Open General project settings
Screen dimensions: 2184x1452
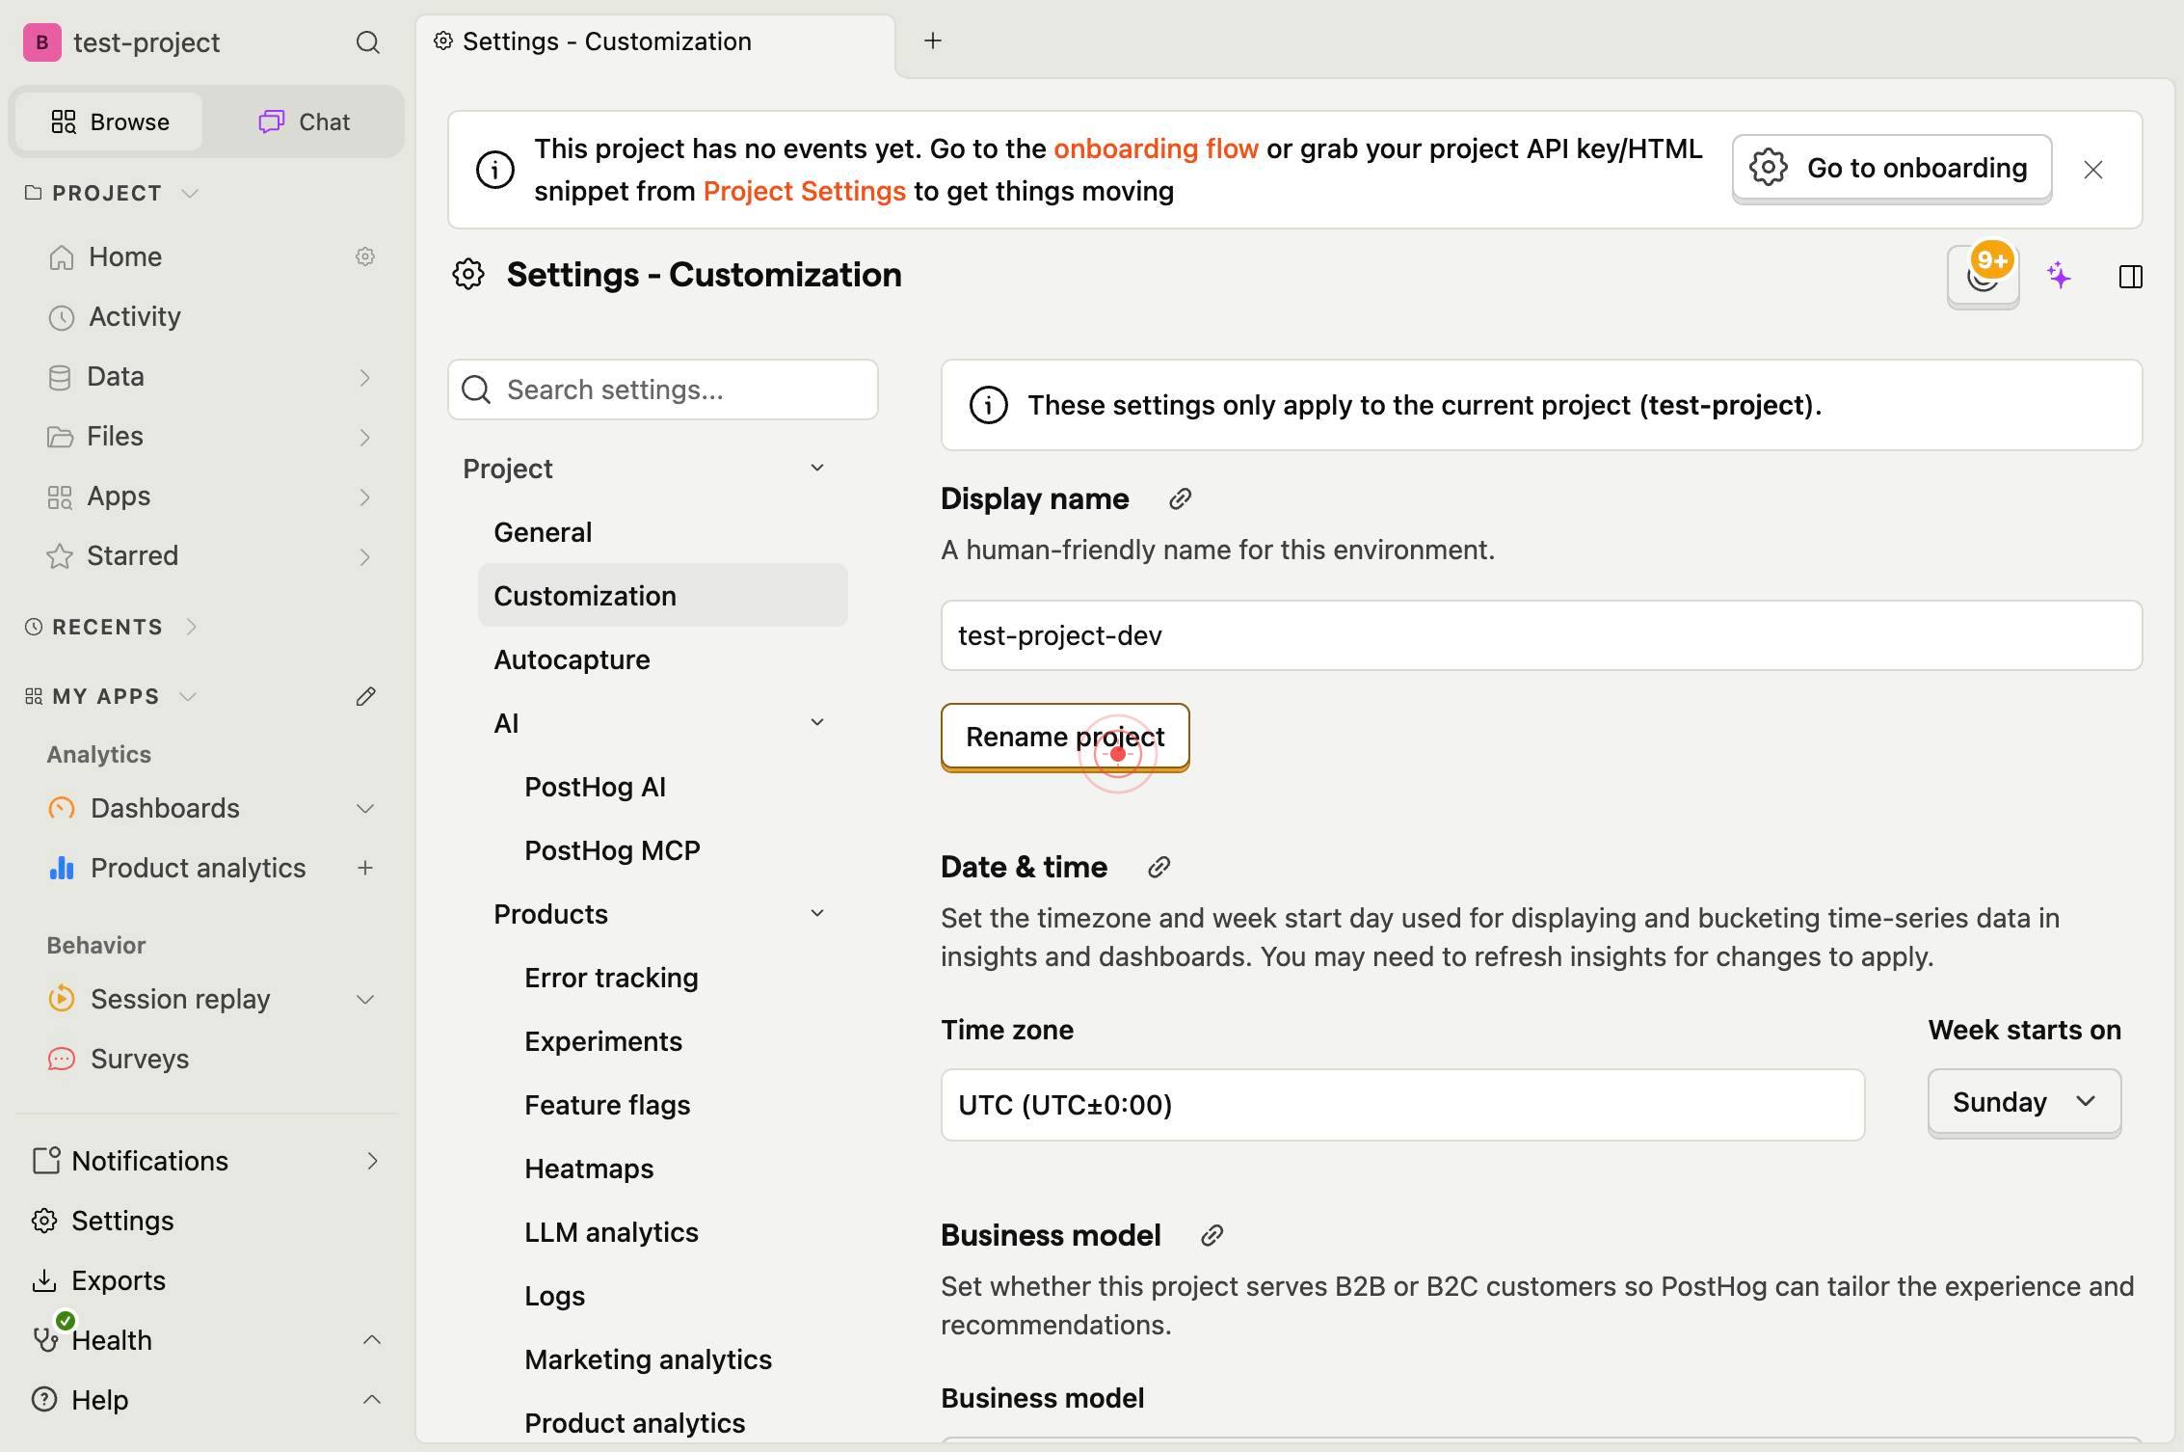(x=663, y=532)
